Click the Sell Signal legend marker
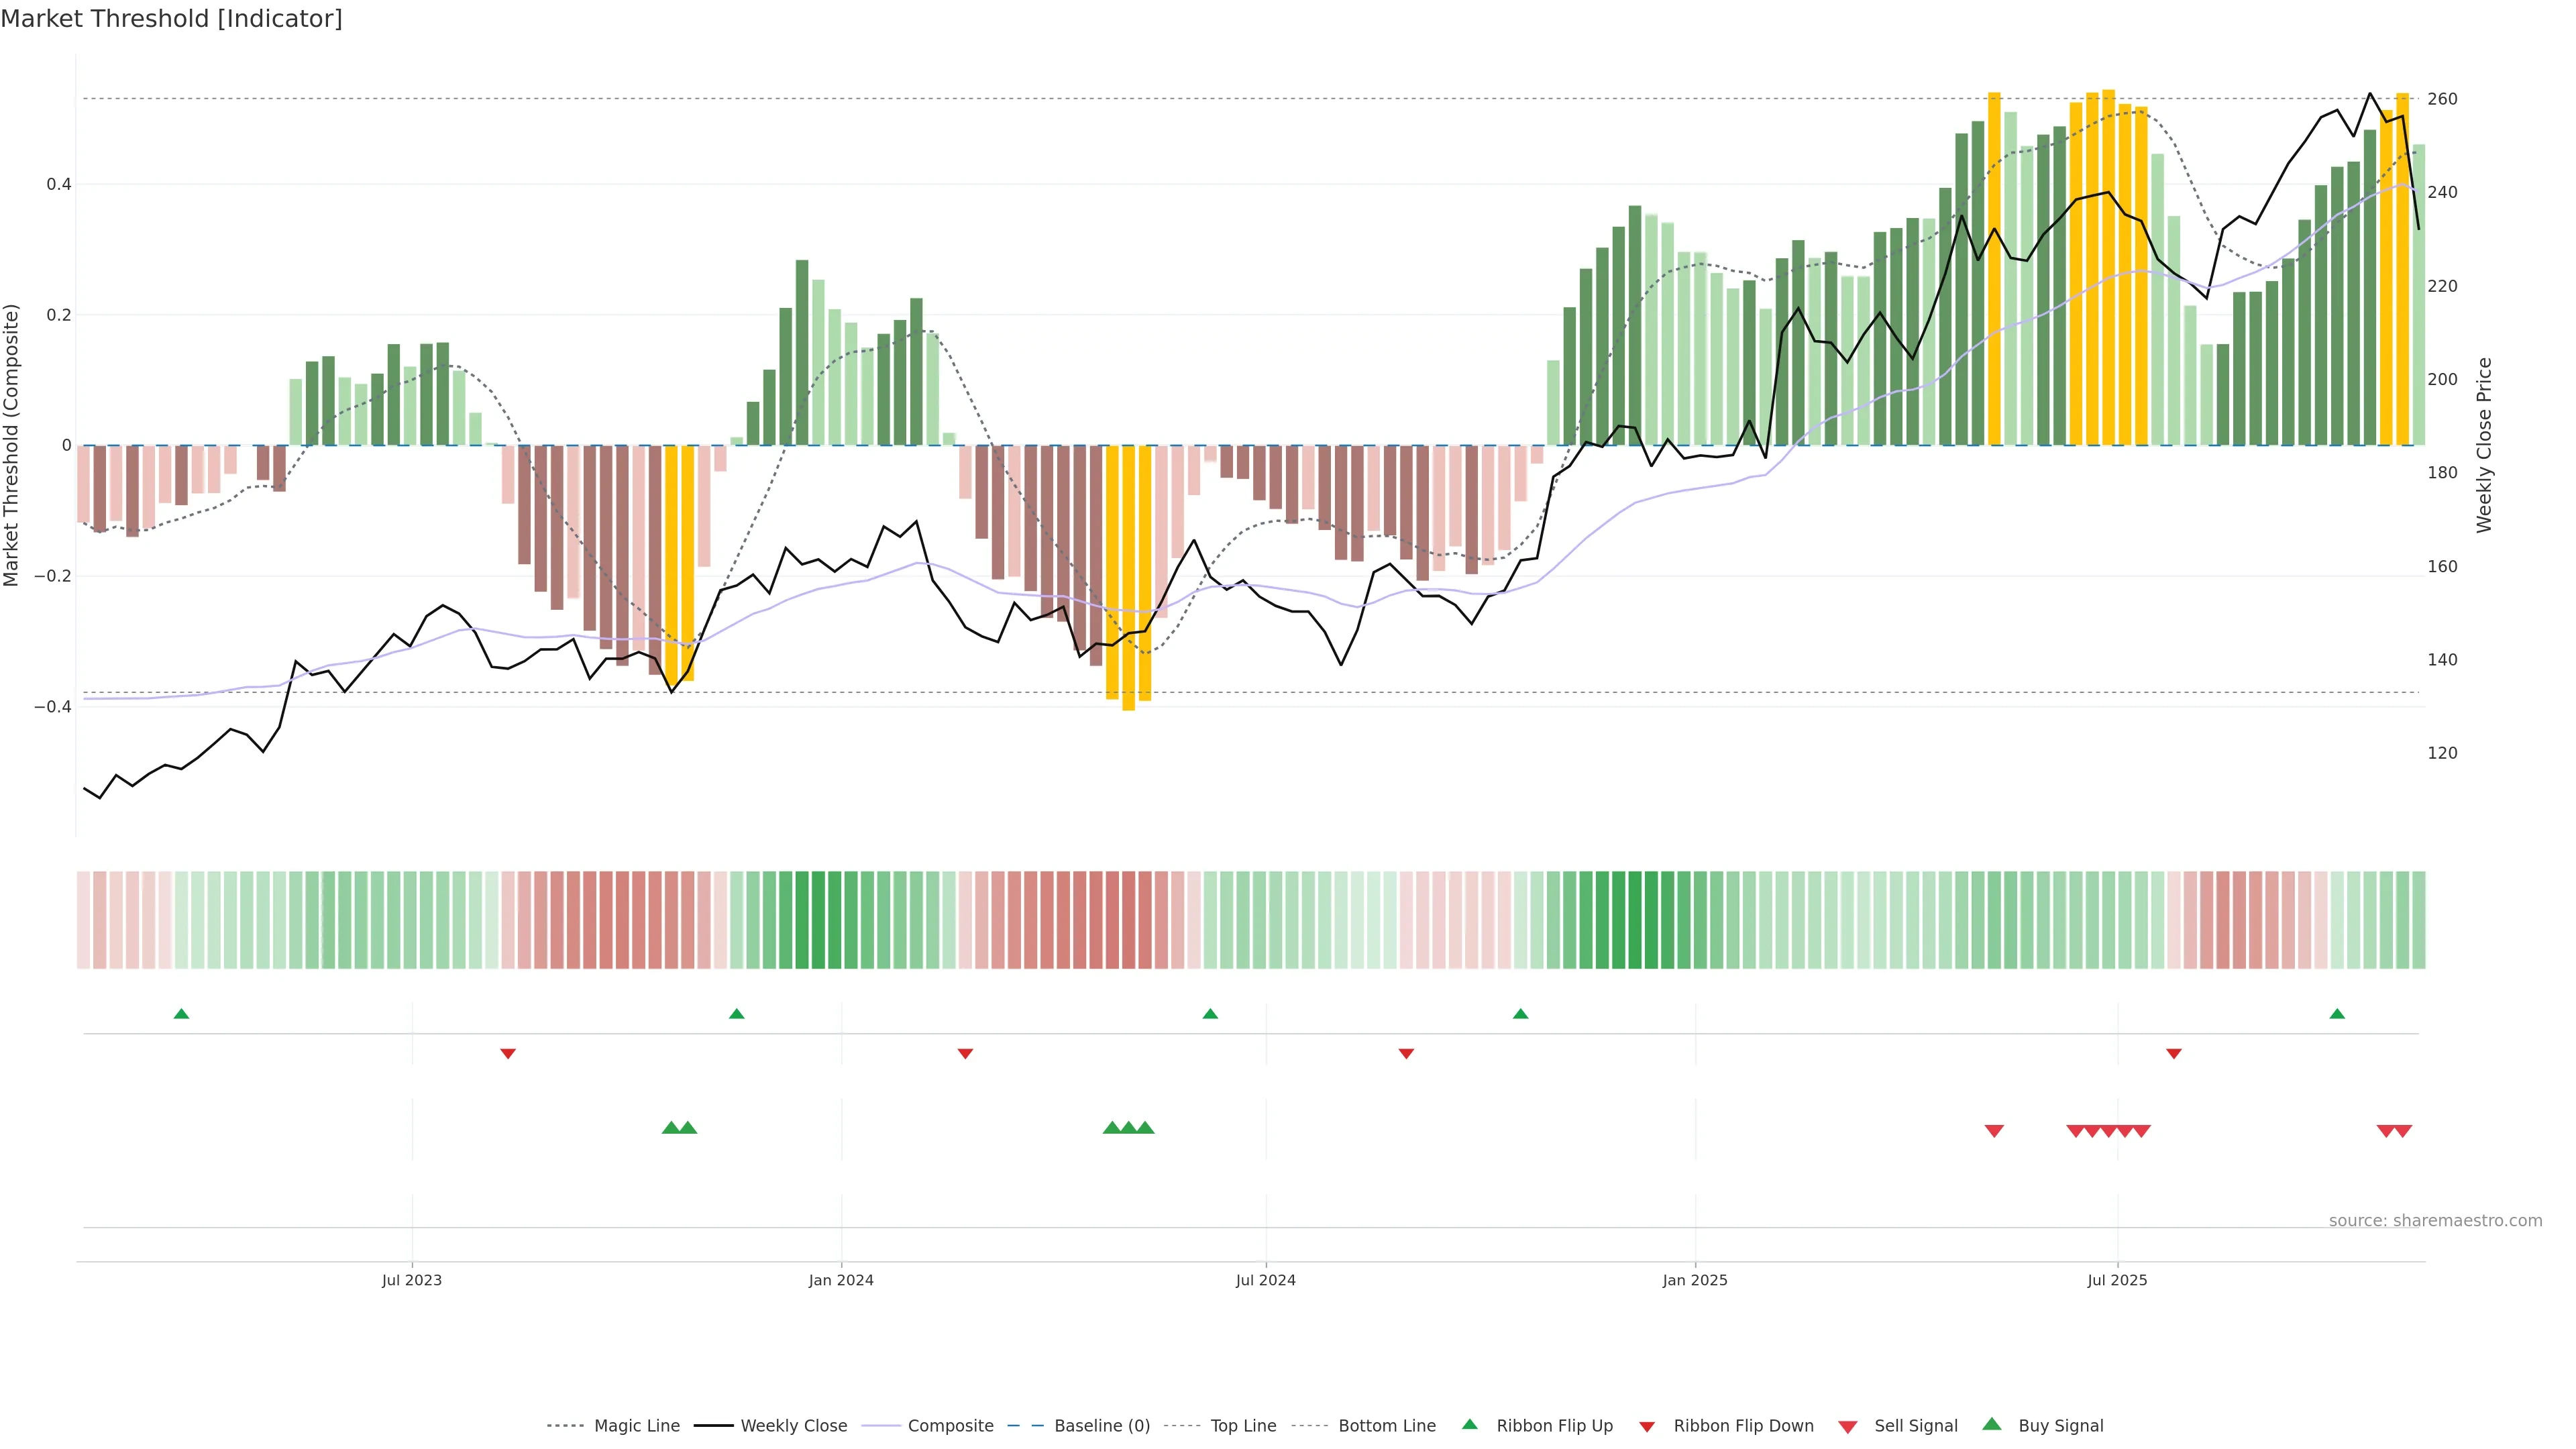This screenshot has width=2576, height=1449. (1848, 1427)
